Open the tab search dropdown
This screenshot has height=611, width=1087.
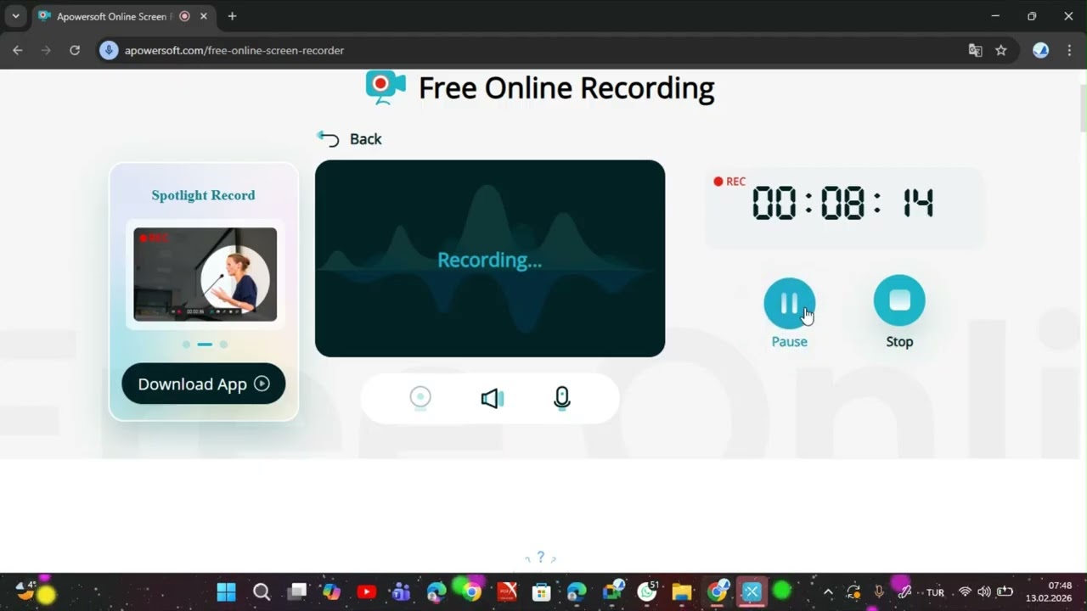[15, 16]
